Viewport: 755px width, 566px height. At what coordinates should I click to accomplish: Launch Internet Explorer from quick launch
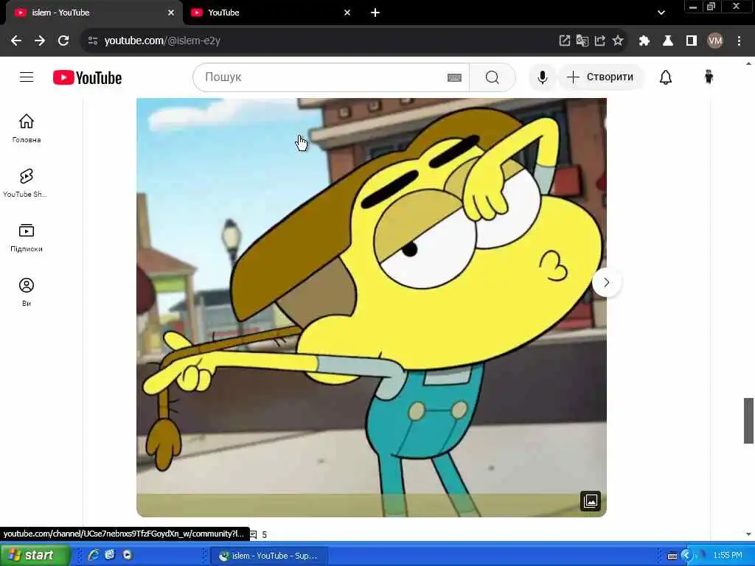coord(94,555)
